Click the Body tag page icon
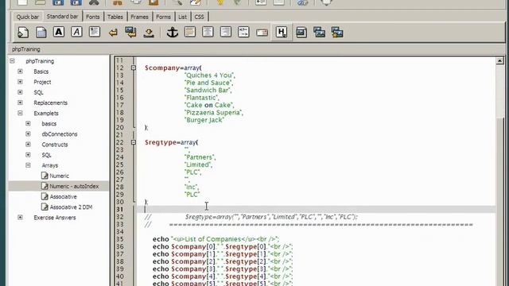This screenshot has width=509, height=286. (x=41, y=32)
